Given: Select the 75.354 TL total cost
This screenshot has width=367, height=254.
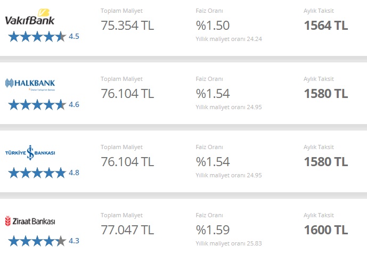Looking at the screenshot, I should tap(127, 26).
